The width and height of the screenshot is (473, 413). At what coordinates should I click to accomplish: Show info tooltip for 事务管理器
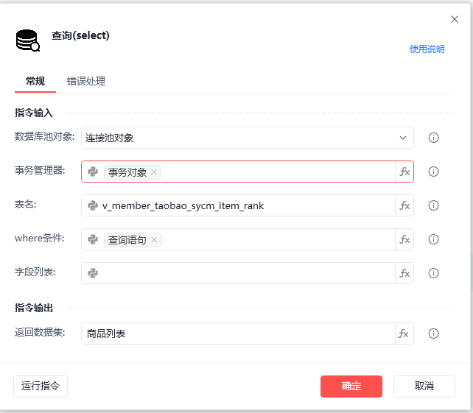[x=433, y=172]
